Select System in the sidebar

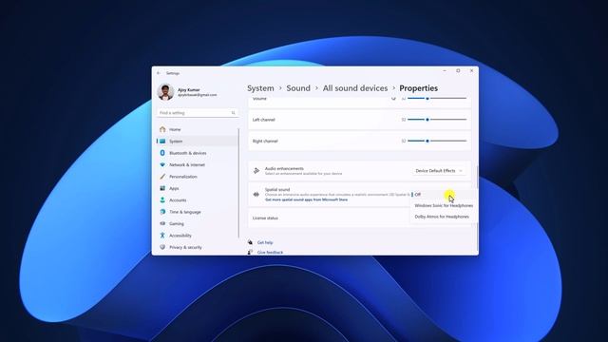pyautogui.click(x=198, y=142)
